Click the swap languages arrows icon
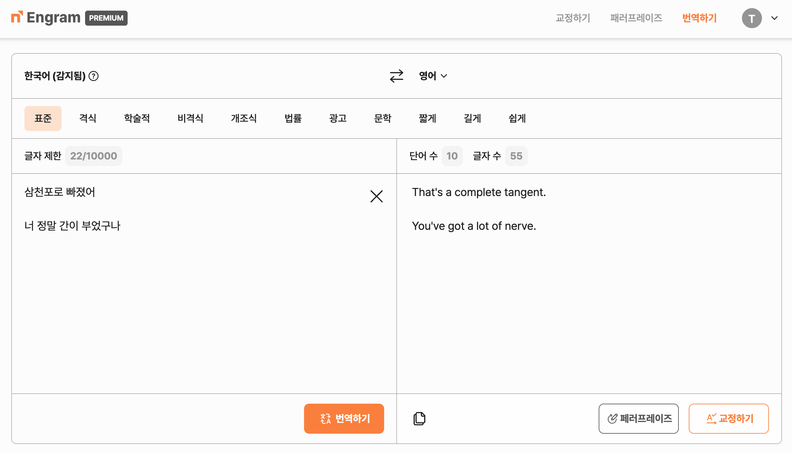Image resolution: width=792 pixels, height=454 pixels. [396, 76]
